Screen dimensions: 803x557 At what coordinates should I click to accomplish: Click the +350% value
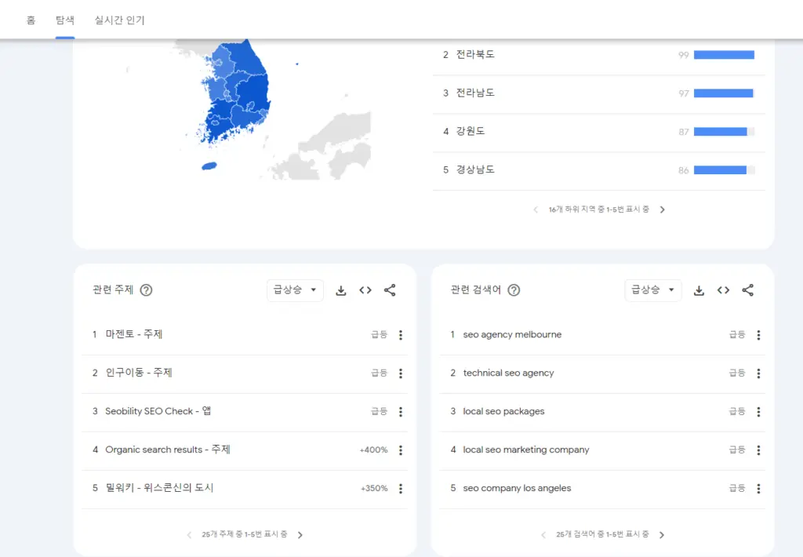[x=374, y=488]
